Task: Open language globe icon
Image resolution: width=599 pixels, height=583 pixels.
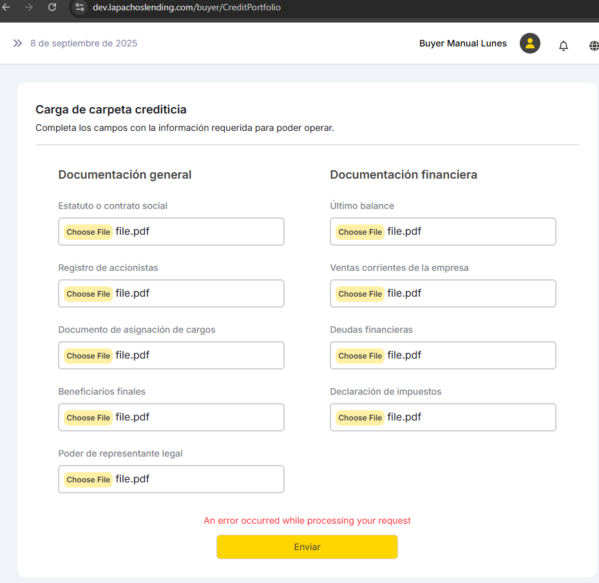Action: coord(593,45)
